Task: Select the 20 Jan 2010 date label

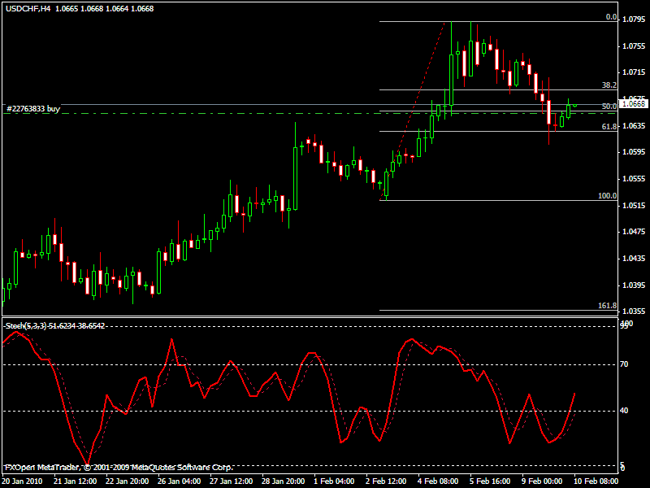Action: point(23,481)
